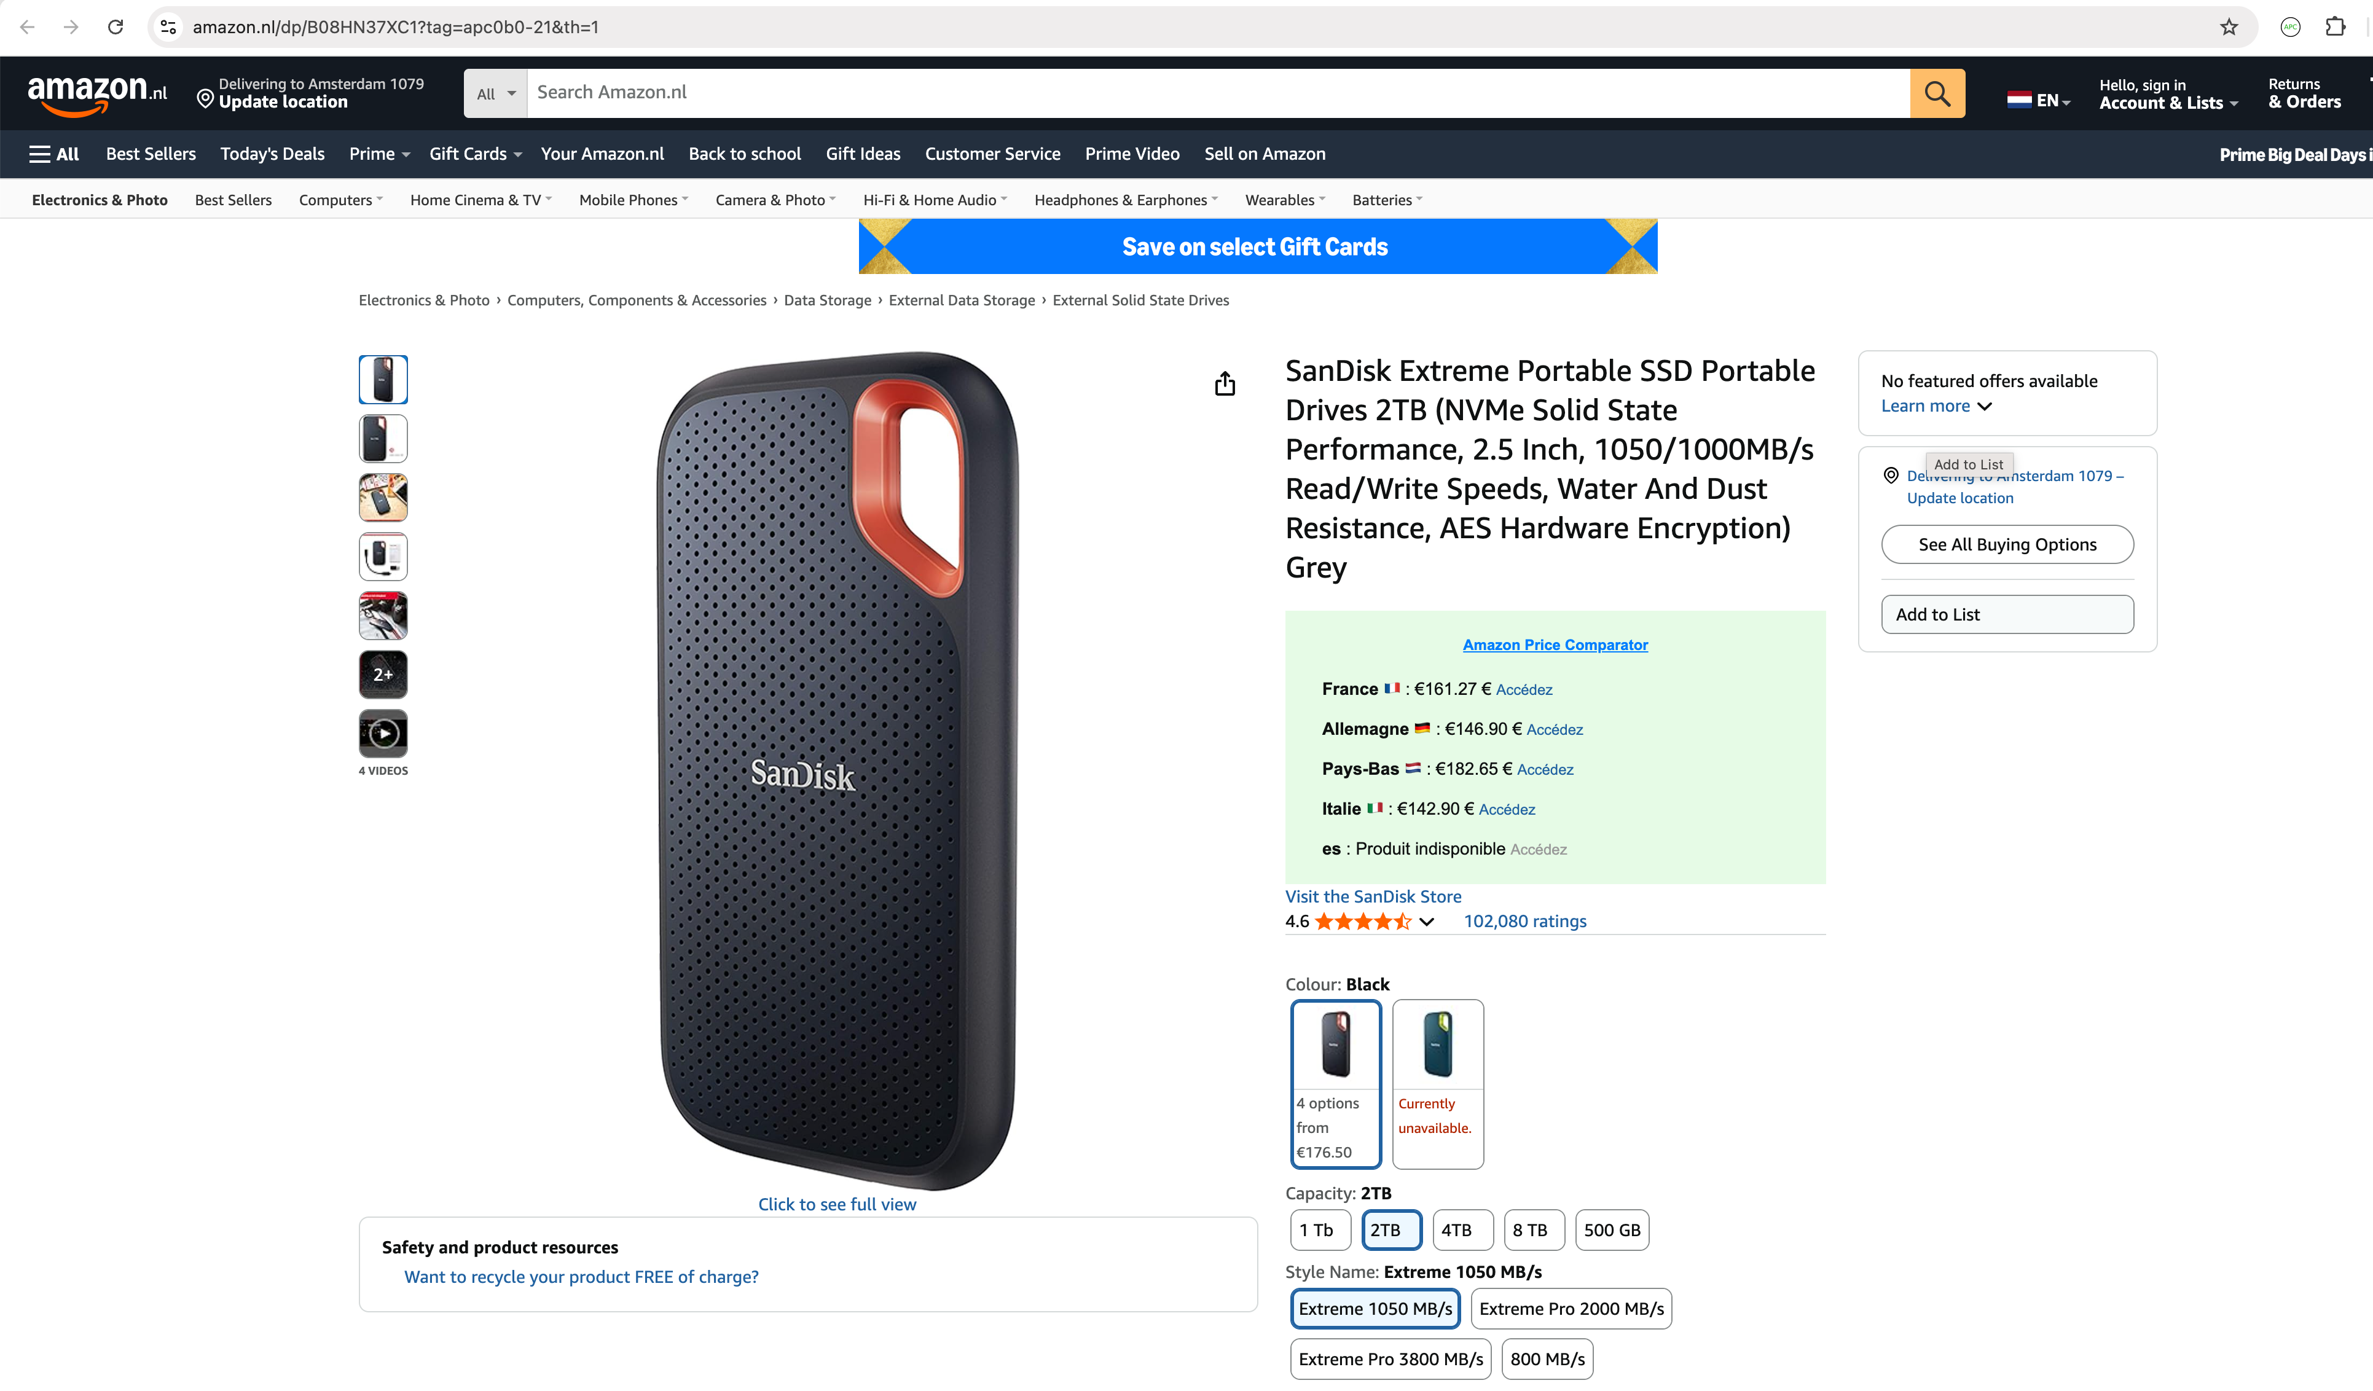Open the All hamburger menu
The image size is (2373, 1391).
coord(53,154)
